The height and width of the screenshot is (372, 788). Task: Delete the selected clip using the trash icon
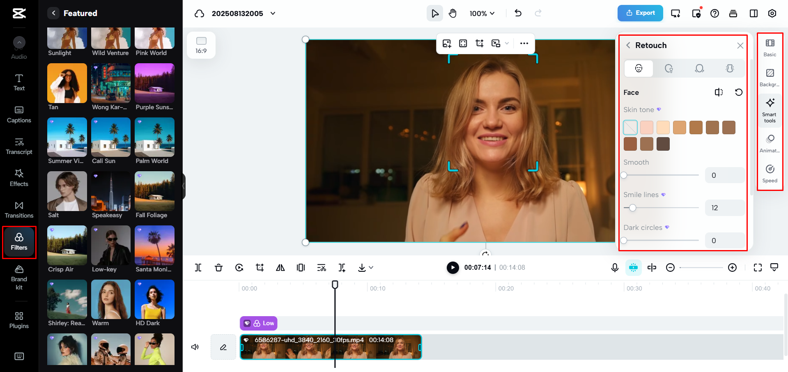[x=219, y=267]
